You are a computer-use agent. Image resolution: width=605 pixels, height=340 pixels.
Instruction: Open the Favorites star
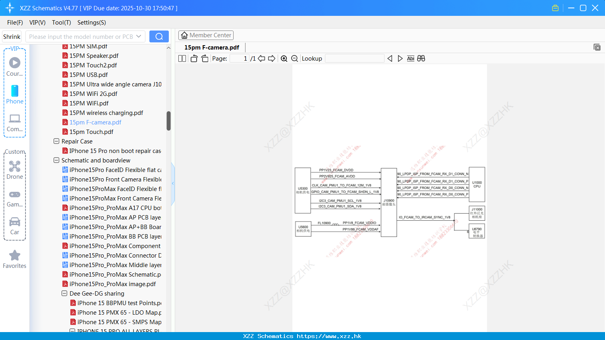pyautogui.click(x=15, y=260)
